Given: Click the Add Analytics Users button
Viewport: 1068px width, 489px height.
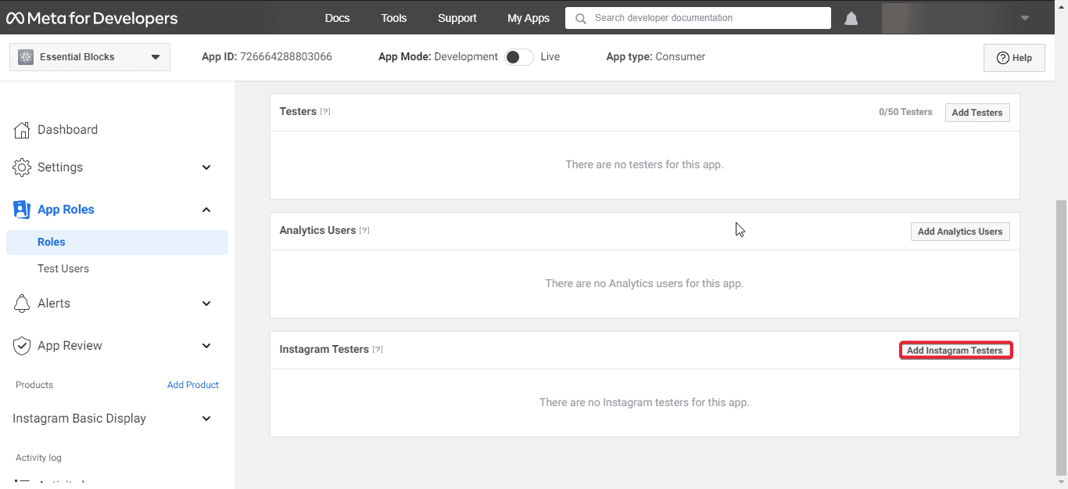Looking at the screenshot, I should click(x=960, y=232).
